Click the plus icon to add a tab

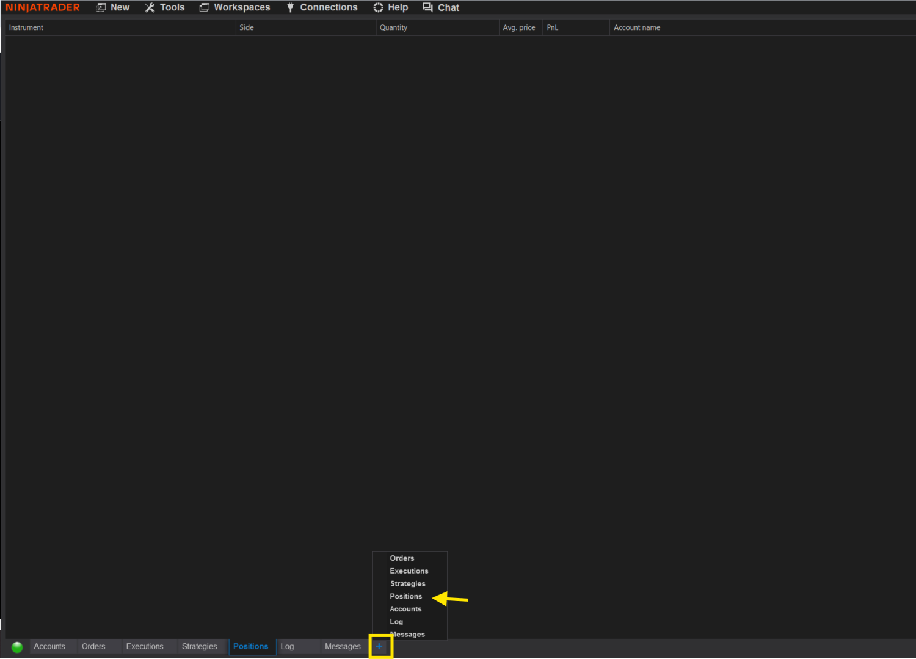click(379, 646)
